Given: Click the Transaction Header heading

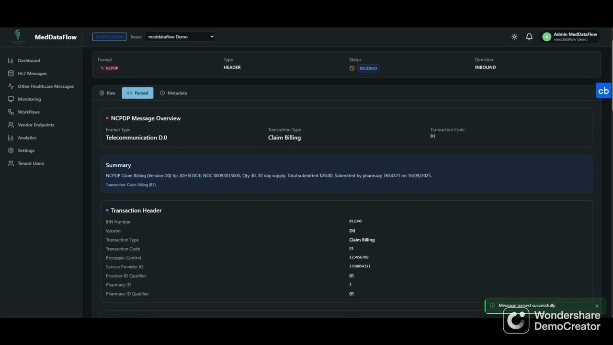Looking at the screenshot, I should 136,210.
